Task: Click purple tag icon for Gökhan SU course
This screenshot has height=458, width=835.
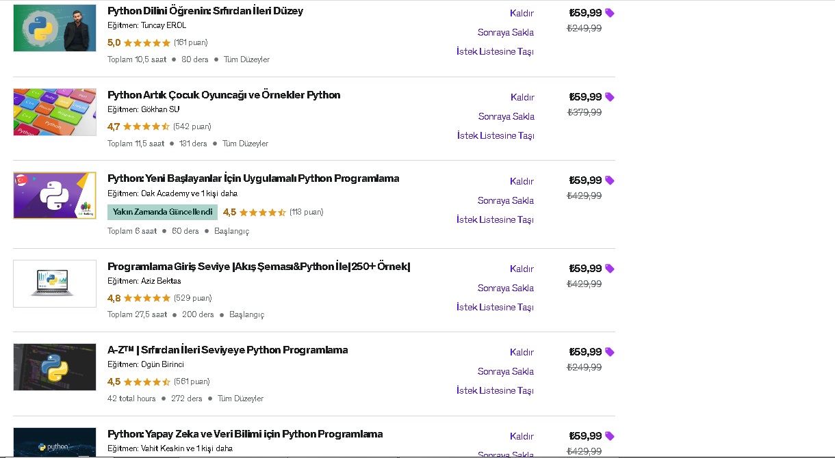Action: coord(610,97)
